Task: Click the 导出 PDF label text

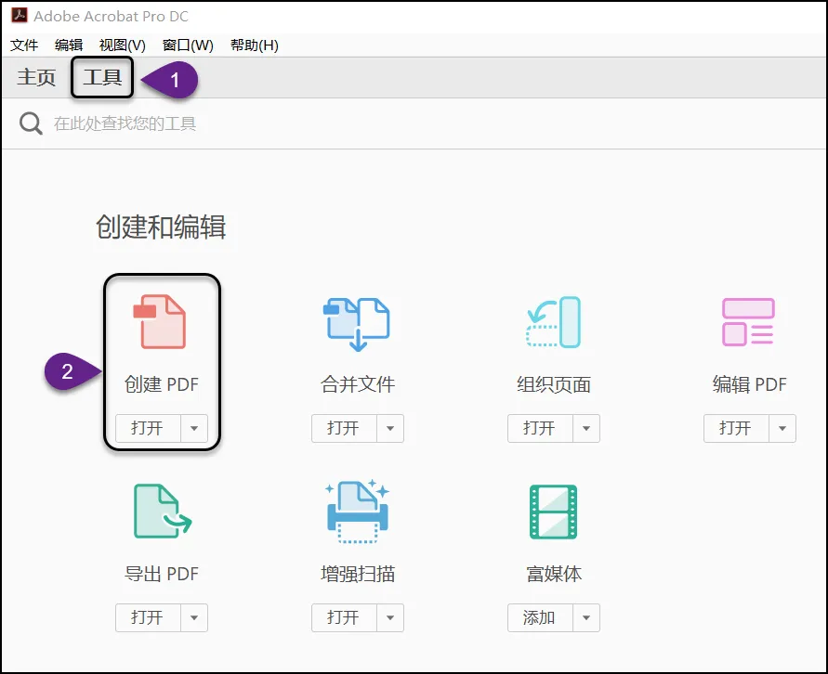Action: [161, 574]
